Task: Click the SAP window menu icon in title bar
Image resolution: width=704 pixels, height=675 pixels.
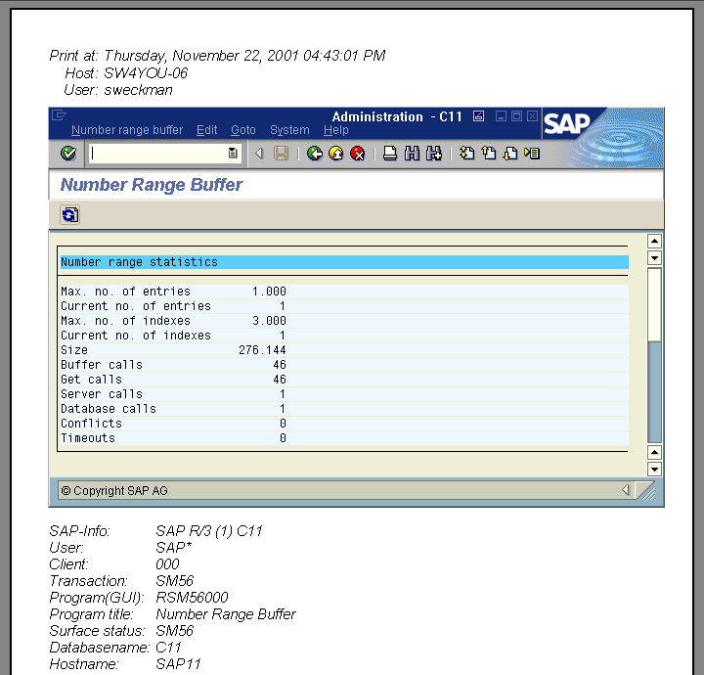Action: pos(59,115)
